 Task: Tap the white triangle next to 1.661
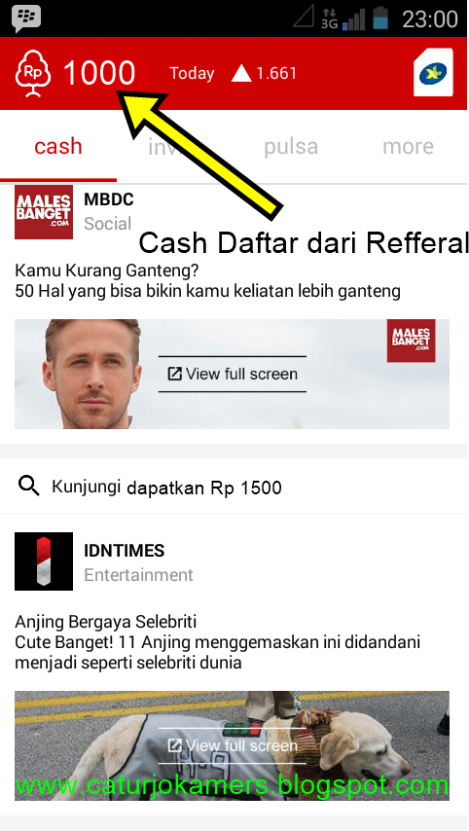coord(241,73)
